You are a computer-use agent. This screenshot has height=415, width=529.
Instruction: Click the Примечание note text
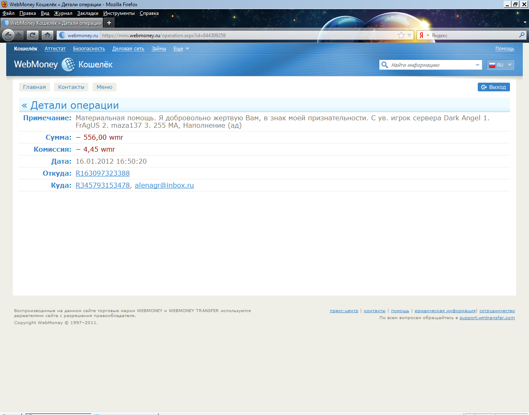click(283, 122)
